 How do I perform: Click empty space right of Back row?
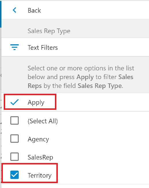tap(95, 10)
